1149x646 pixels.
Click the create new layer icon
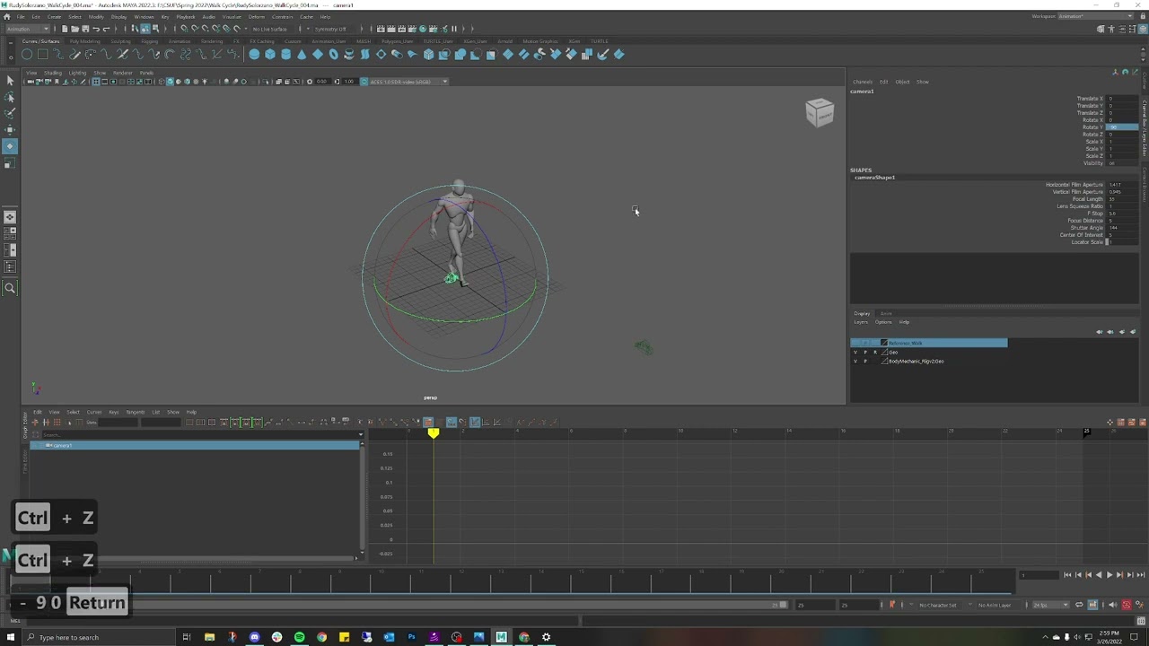point(1121,332)
